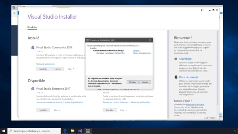Viewport: 238px width, 134px height.
Task: Open Enterprise Termes du contrat de licence
Action: tap(49, 102)
